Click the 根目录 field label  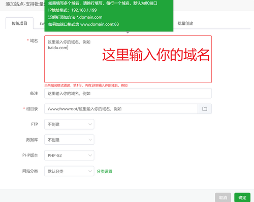pos(32,109)
